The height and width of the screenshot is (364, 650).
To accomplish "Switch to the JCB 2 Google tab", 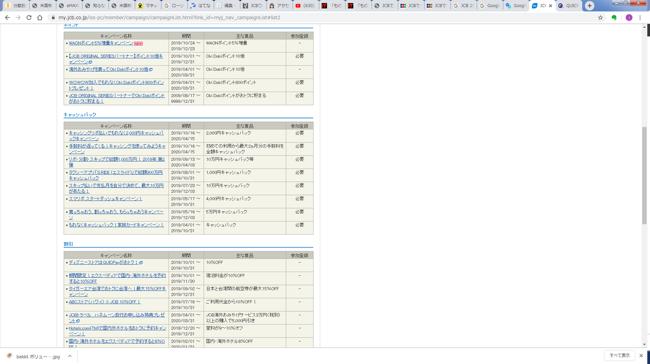I will click(x=463, y=5).
